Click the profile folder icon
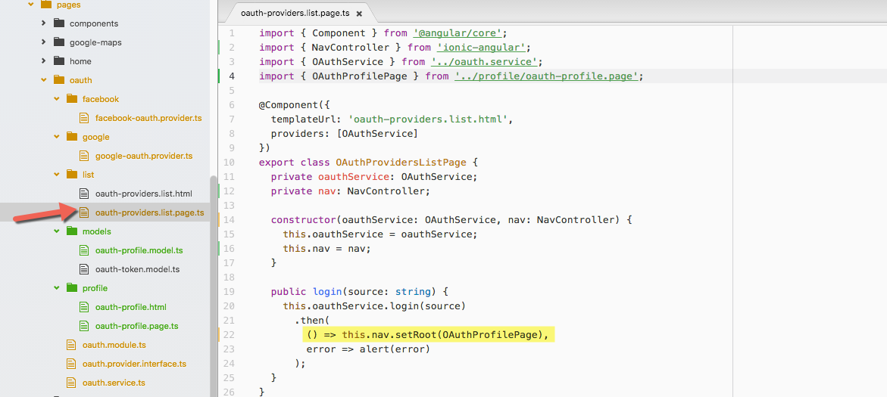Image resolution: width=887 pixels, height=397 pixels. (71, 288)
